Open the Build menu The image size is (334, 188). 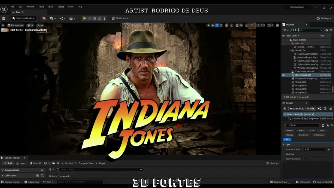[51, 7]
